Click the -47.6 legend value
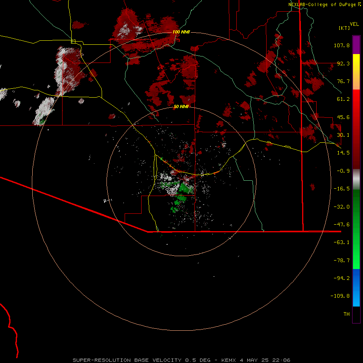Viewport: 363px width, 363px height. 342,225
